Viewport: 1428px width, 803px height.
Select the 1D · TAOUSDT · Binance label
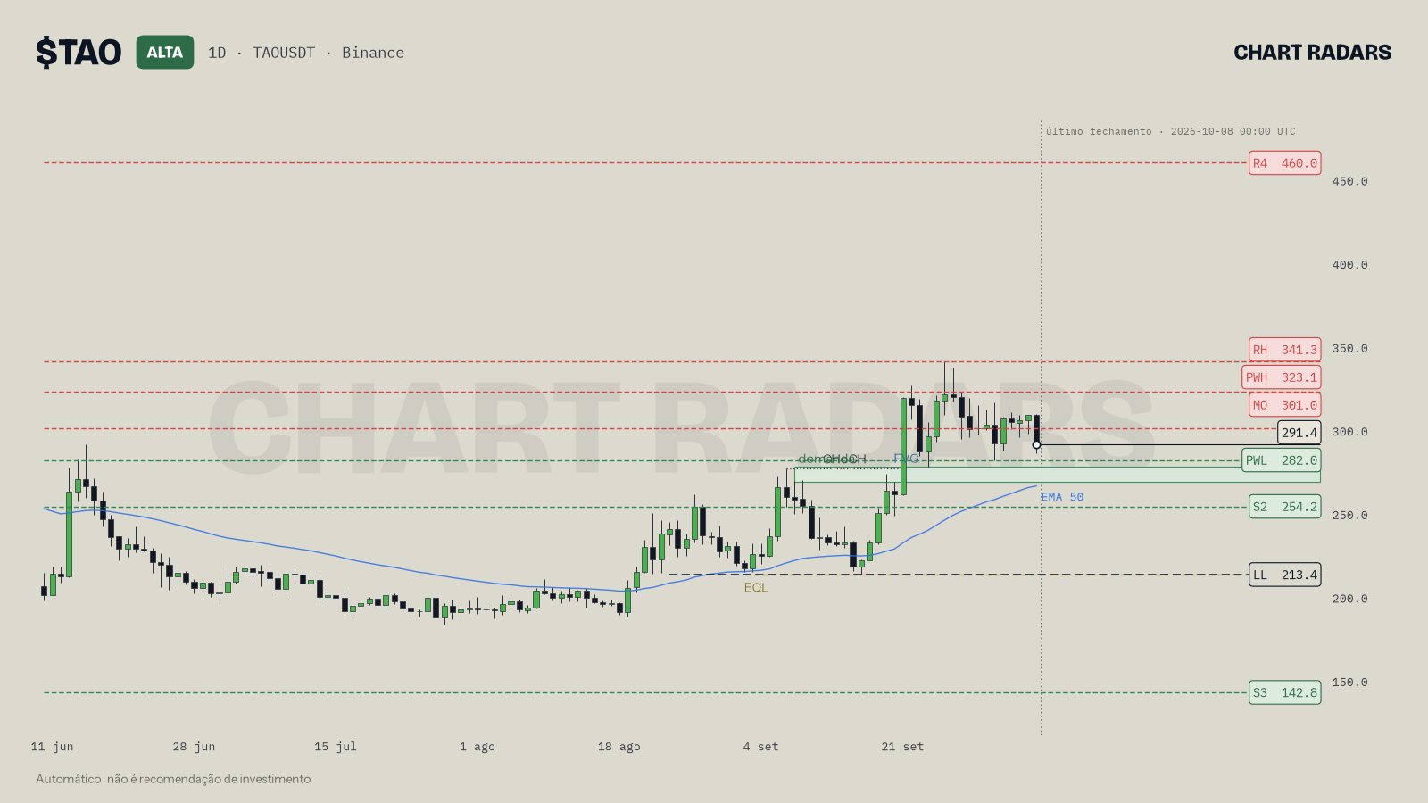click(x=306, y=53)
